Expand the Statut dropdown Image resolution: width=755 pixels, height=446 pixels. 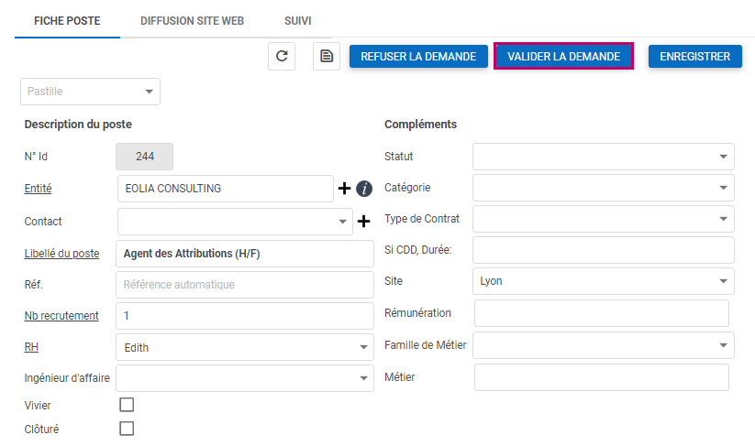tap(603, 157)
